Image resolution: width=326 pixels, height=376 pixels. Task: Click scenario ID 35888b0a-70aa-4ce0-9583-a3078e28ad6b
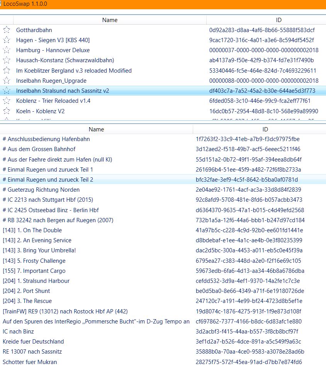pyautogui.click(x=250, y=352)
